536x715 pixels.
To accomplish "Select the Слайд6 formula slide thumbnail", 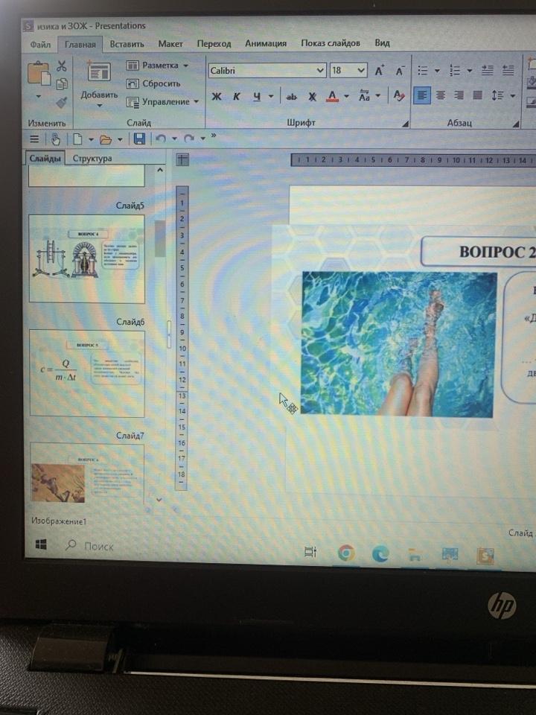I will pos(86,372).
